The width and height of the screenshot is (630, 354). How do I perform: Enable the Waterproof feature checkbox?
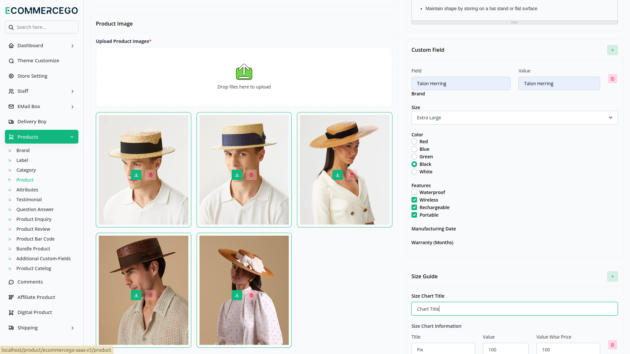(414, 192)
